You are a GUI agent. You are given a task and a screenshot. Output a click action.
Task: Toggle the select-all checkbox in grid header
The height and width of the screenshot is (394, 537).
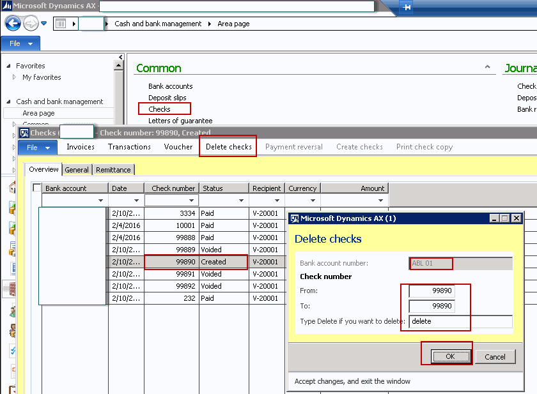(37, 188)
